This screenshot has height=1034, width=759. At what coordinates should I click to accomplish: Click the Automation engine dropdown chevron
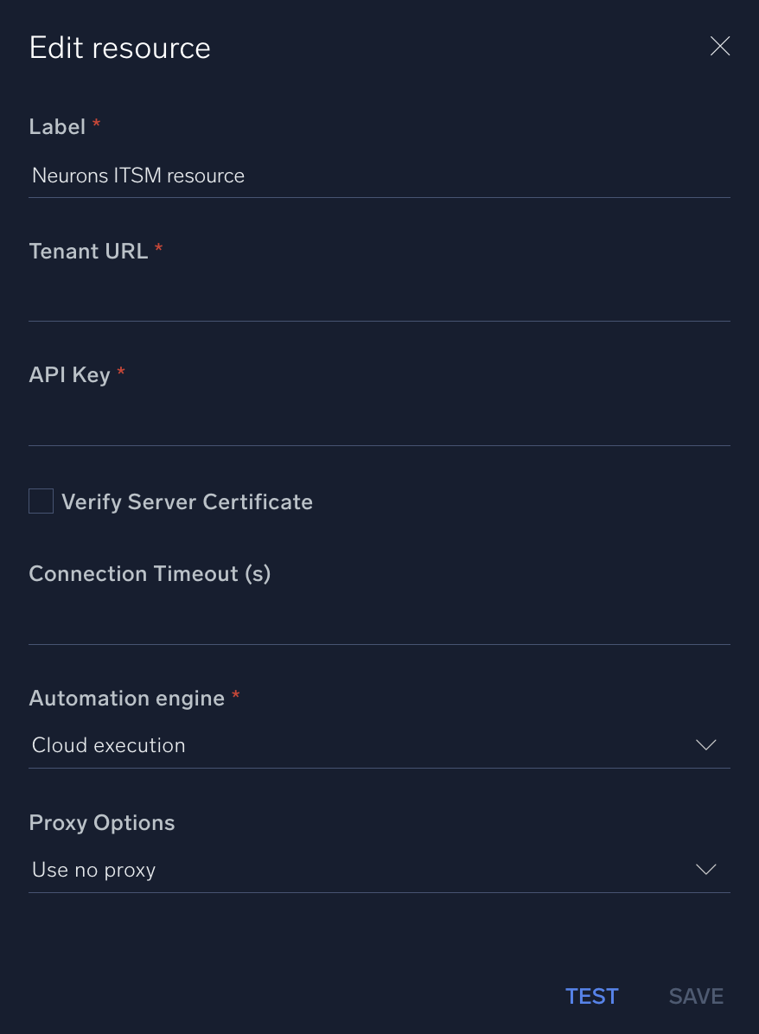click(x=705, y=744)
